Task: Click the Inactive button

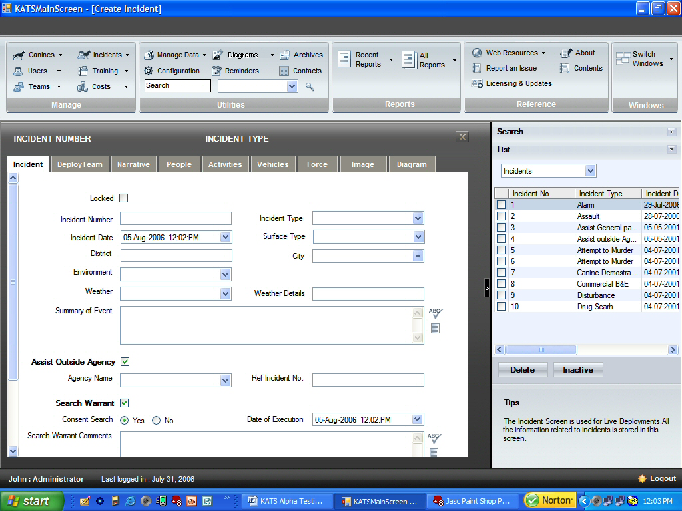Action: 578,370
